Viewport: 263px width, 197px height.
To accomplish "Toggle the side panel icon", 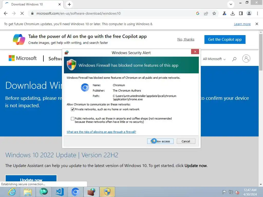I will pos(241,13).
